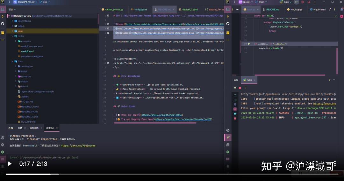Screen dimensions: 344x181
Task: Toggle scroll-to-end in Run console
Action: pyautogui.click(x=235, y=109)
